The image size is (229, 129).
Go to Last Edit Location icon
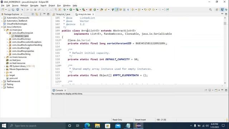[146, 10]
